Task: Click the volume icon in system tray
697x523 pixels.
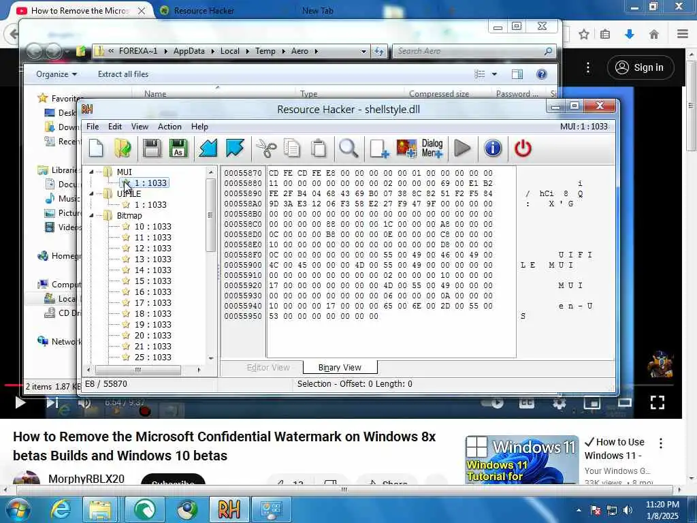Action: pyautogui.click(x=627, y=511)
